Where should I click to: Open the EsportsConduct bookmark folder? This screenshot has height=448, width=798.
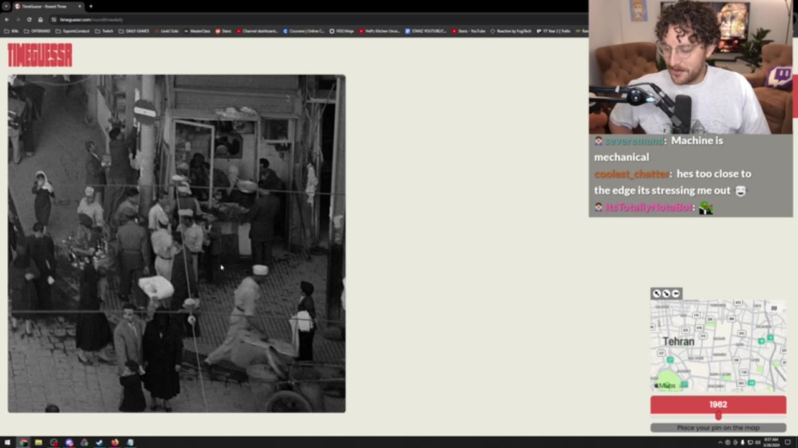coord(73,30)
